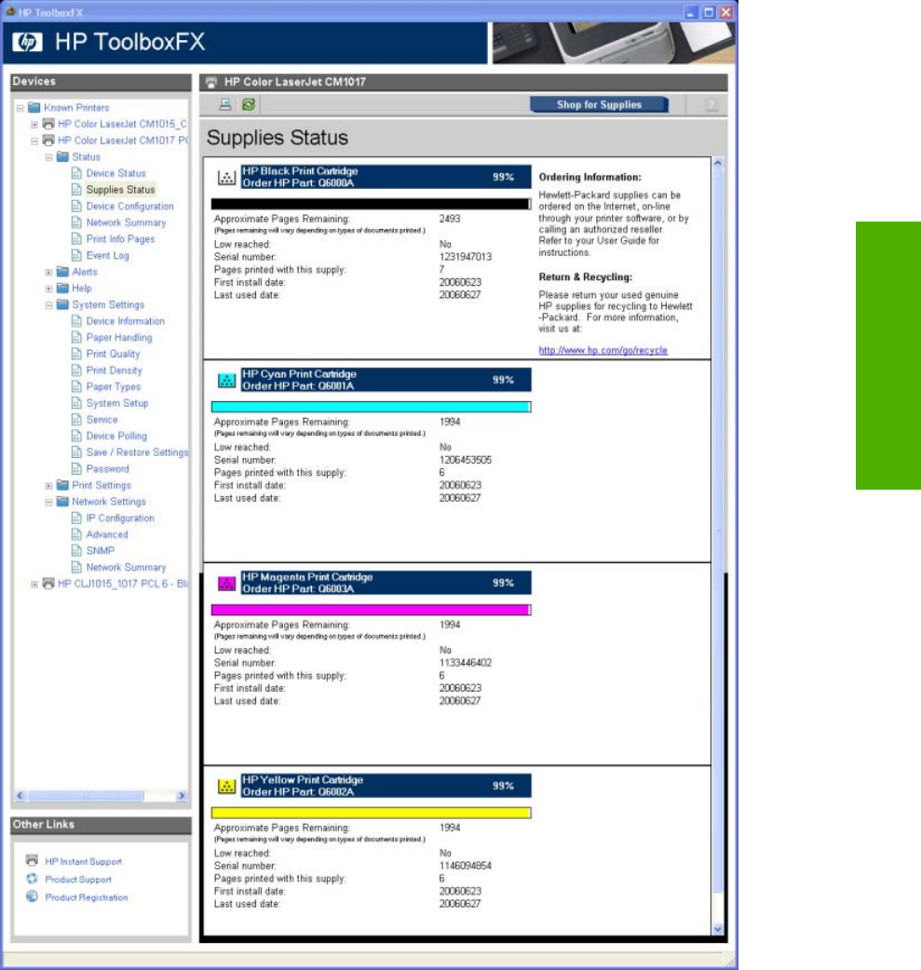The width and height of the screenshot is (921, 970).
Task: Expand the Help folder node
Action: (x=49, y=289)
